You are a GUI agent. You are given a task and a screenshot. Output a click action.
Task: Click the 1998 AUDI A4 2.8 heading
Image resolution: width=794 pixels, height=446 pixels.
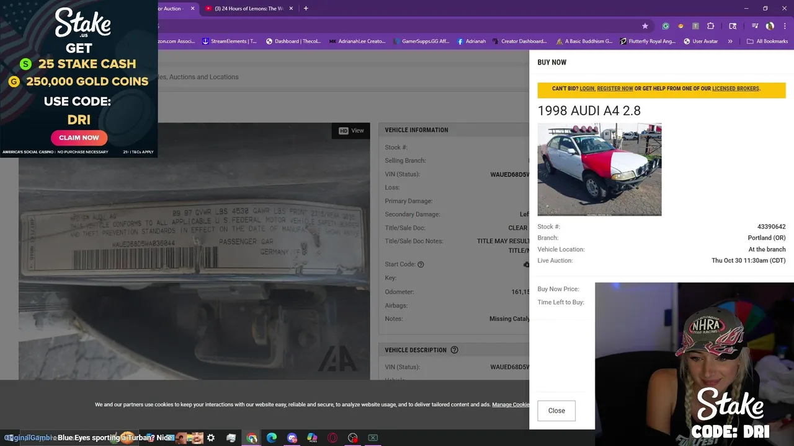[x=589, y=111]
